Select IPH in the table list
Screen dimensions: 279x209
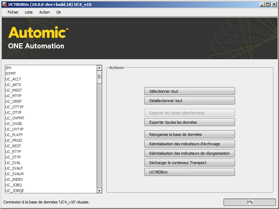tap(51, 68)
